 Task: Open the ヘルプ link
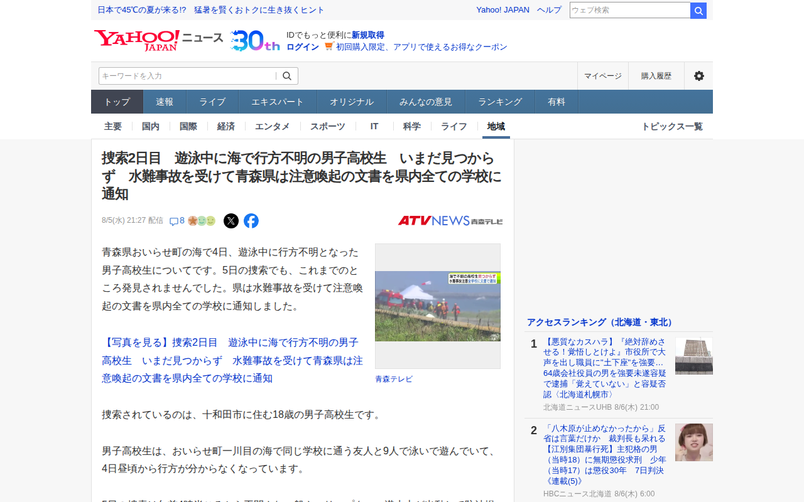(550, 10)
